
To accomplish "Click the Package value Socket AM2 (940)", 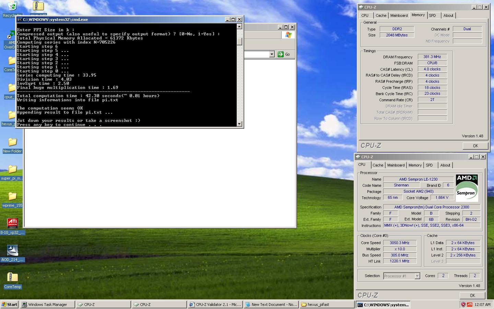I will click(418, 192).
